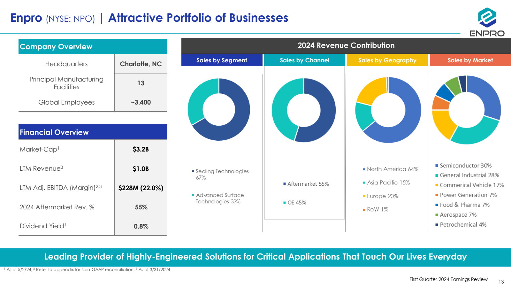Click the 'Attractive Portfolio of Businesses' title
Viewport: 511px width, 288px height.
click(198, 18)
